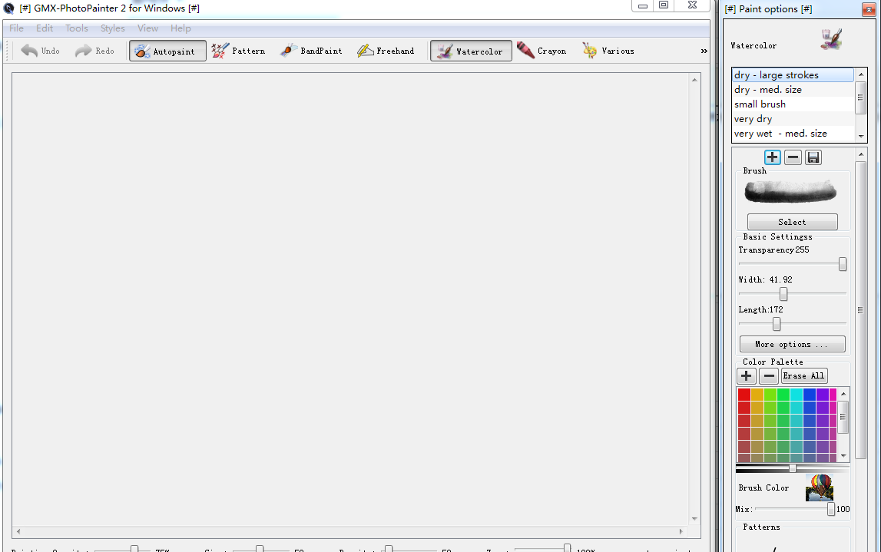Click the color palette scroll-down arrow
The height and width of the screenshot is (552, 881).
tap(843, 456)
